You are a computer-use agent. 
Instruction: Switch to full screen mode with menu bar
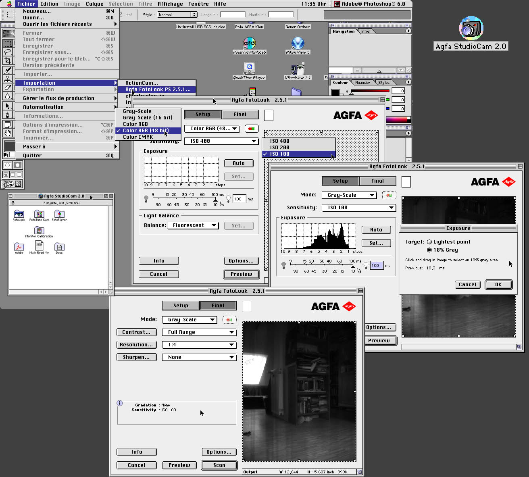point(12,175)
